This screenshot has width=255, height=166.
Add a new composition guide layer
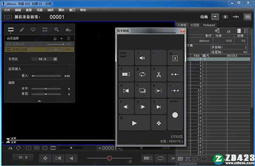(x=62, y=39)
